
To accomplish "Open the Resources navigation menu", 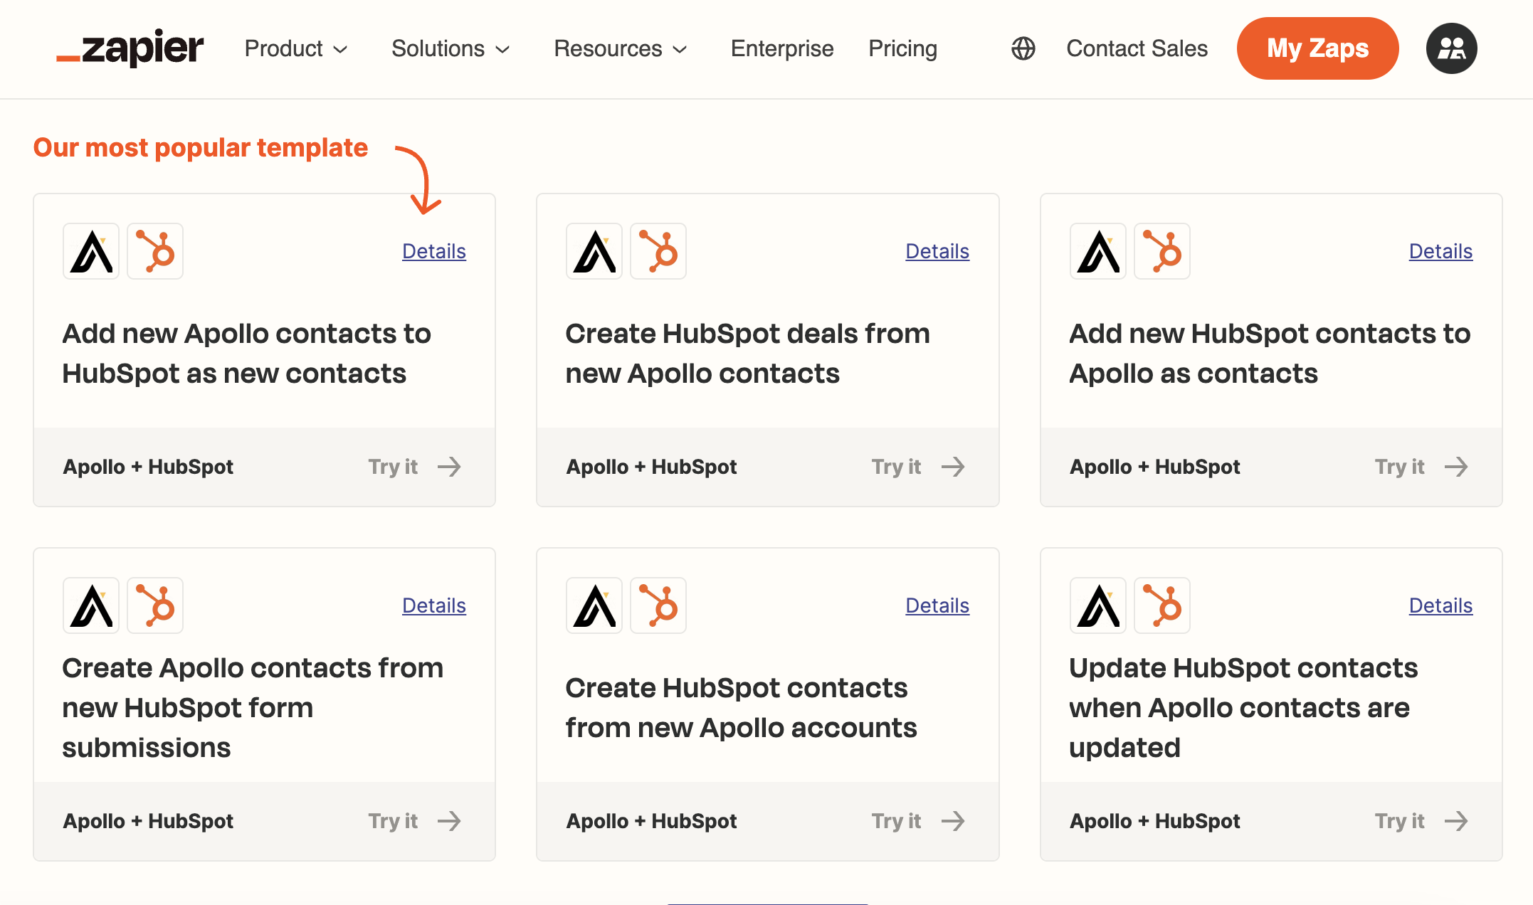I will (621, 48).
